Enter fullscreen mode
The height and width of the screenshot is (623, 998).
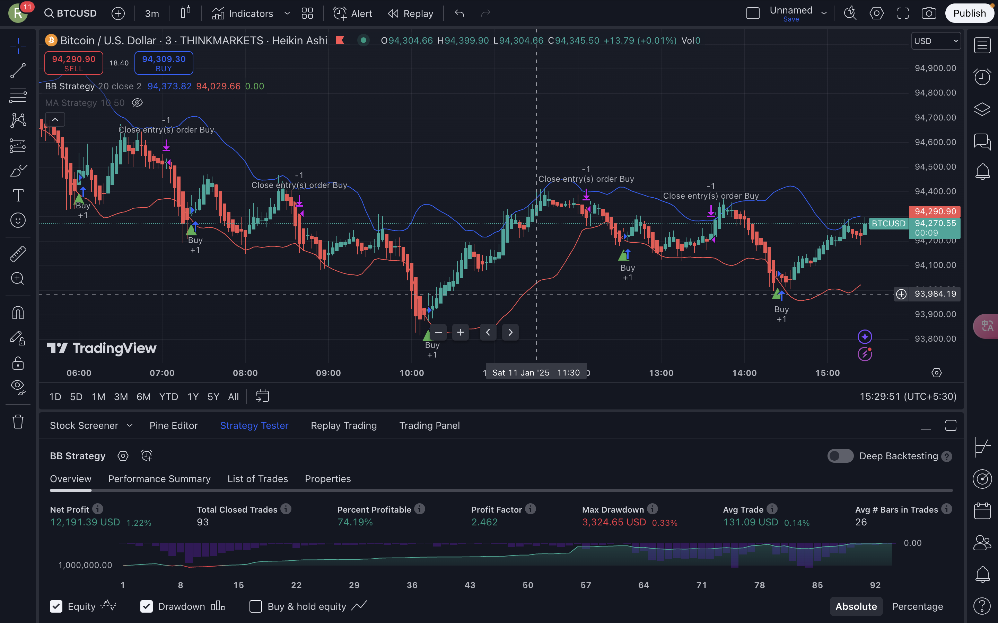click(x=903, y=13)
